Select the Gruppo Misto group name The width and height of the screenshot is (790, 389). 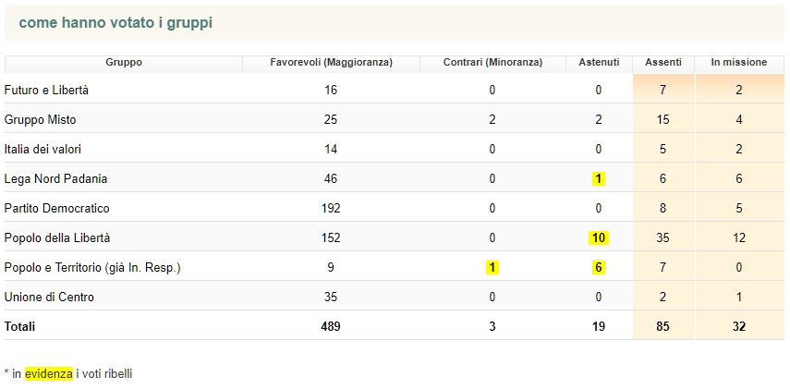(x=41, y=120)
